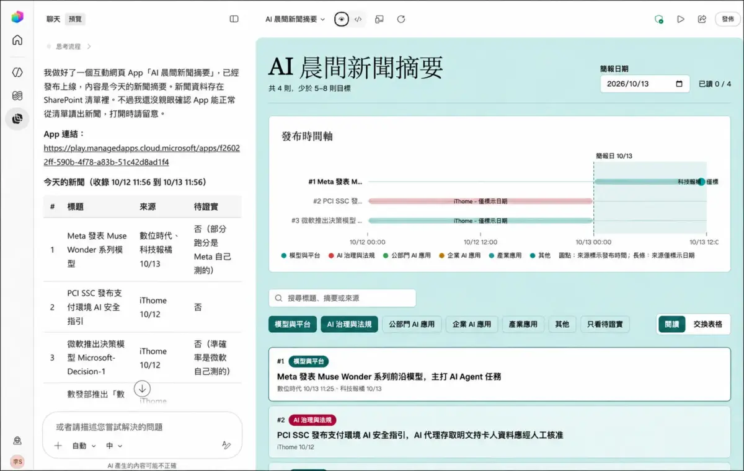Click the plus attach icon in chat box
This screenshot has height=471, width=744.
coord(58,446)
